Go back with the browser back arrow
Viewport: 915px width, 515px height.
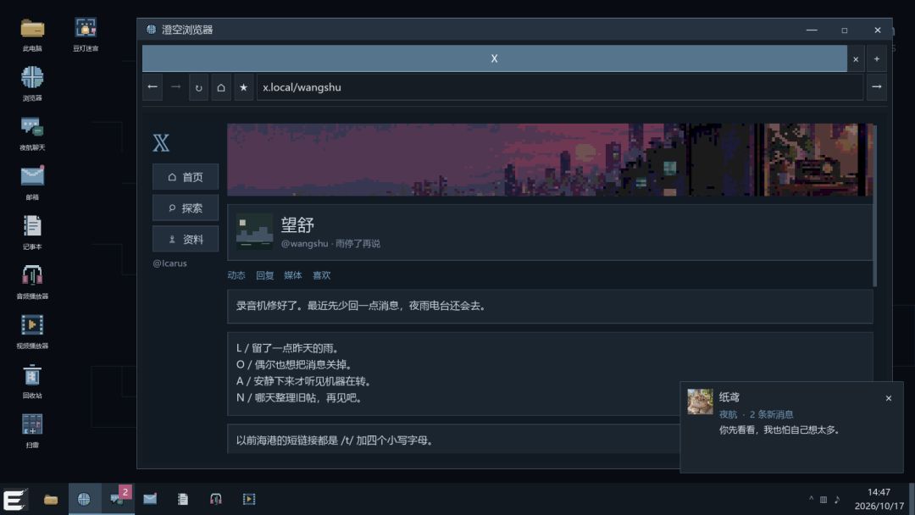pos(152,87)
